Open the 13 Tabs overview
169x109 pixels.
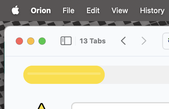pyautogui.click(x=92, y=41)
